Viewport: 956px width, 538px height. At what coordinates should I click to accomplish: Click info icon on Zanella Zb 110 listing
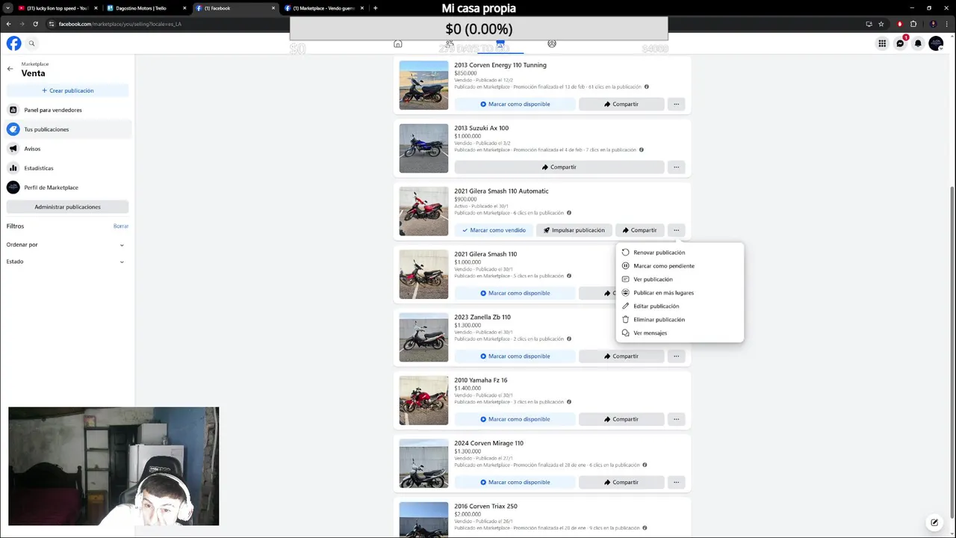tap(568, 338)
